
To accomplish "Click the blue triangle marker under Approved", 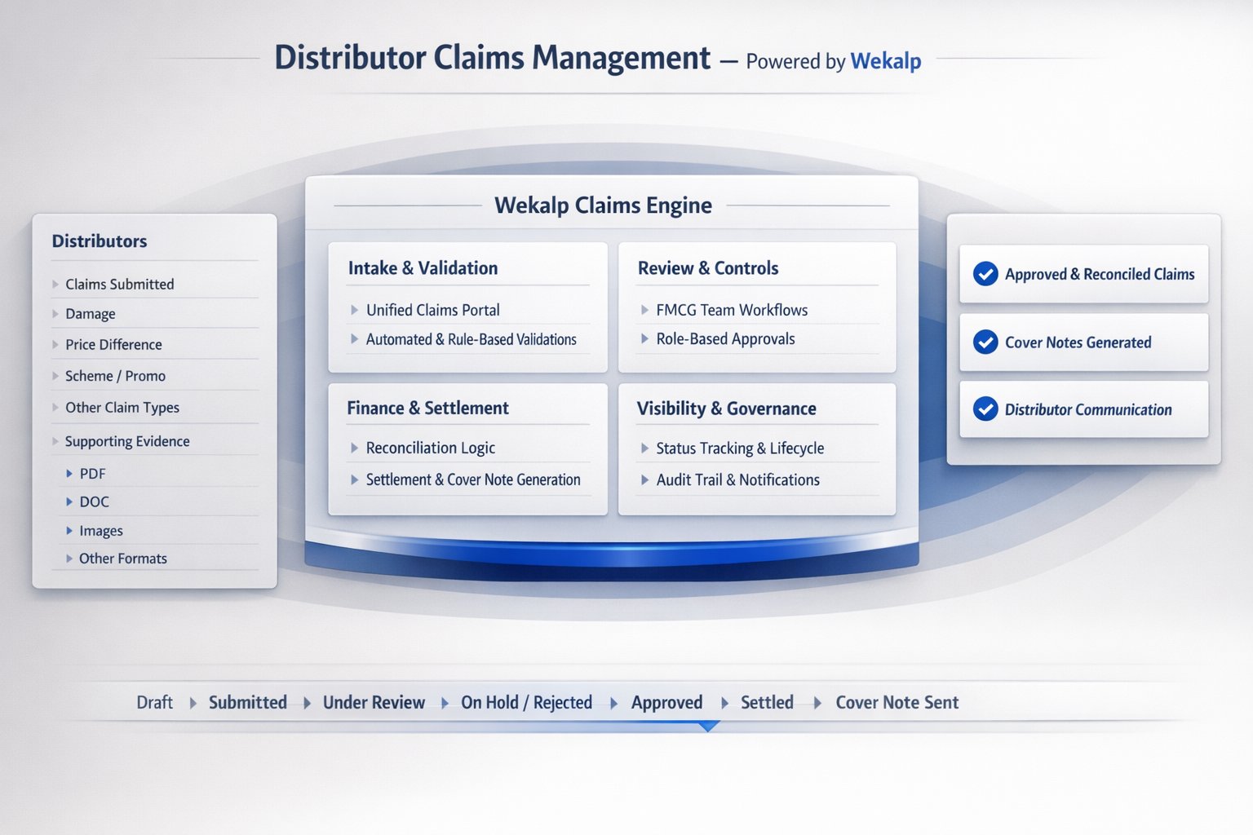I will tap(708, 726).
